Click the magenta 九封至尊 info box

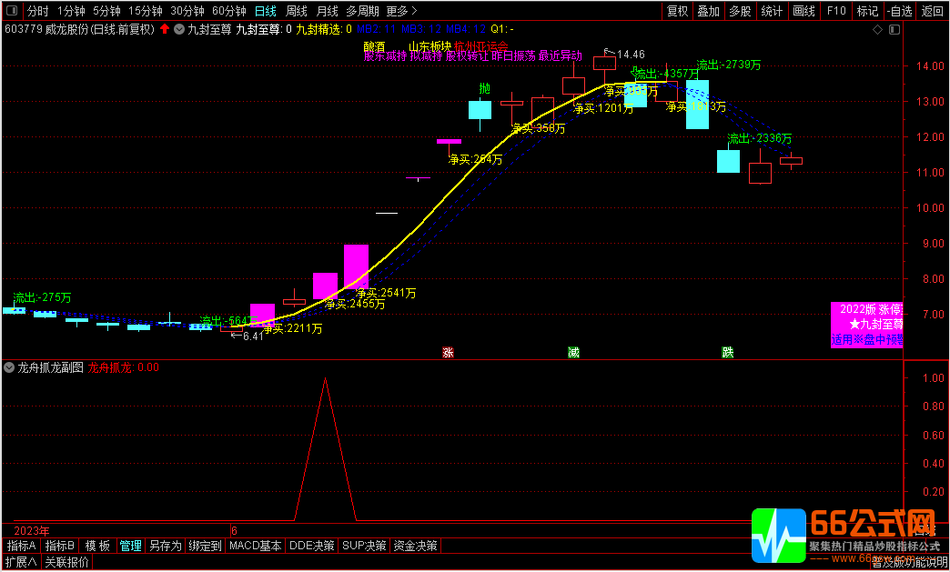tap(866, 325)
